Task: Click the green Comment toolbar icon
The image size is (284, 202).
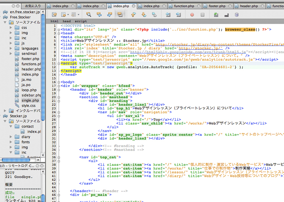Action: point(216,15)
